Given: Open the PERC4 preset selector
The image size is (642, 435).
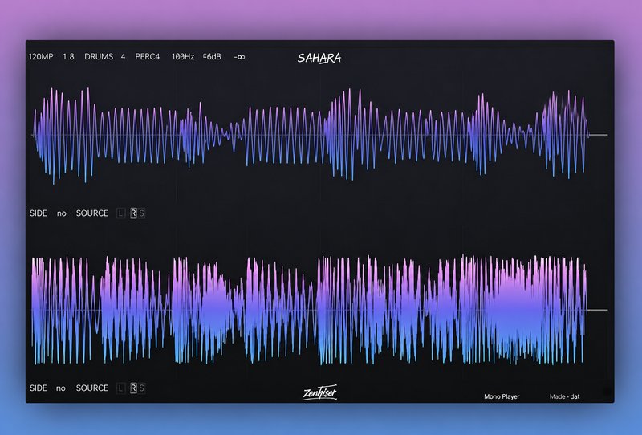Looking at the screenshot, I should (x=148, y=56).
